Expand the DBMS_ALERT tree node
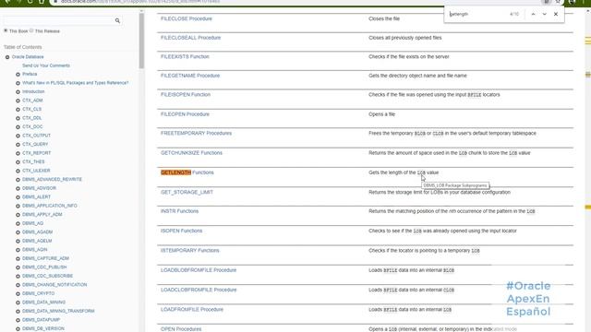Screen dimensions: 591x332 18,197
